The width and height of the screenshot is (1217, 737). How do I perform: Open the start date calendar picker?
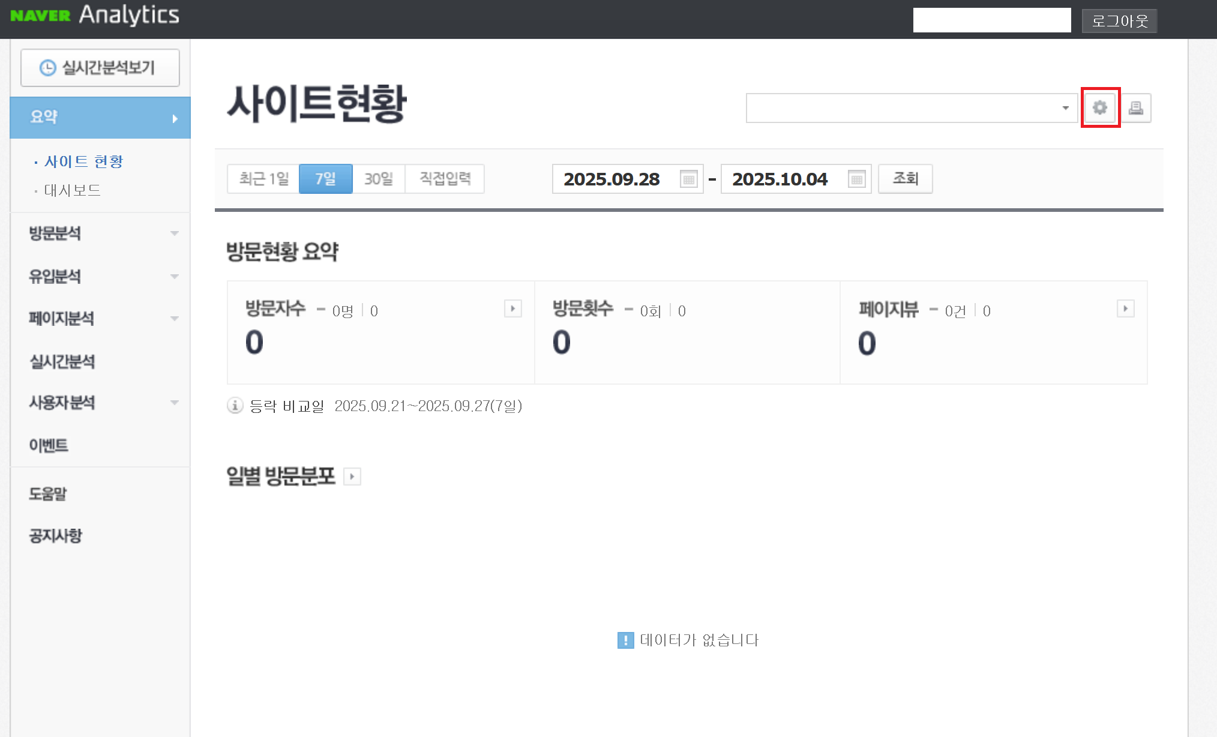pyautogui.click(x=688, y=179)
